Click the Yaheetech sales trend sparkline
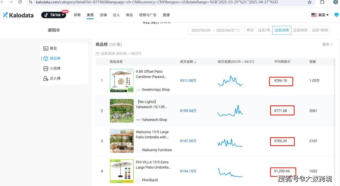The image size is (340, 186). (x=230, y=111)
